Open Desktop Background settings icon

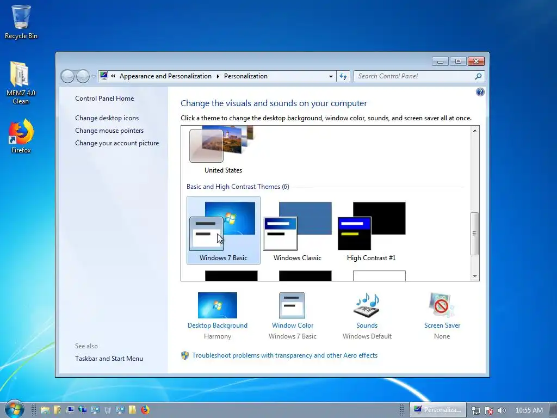pos(218,305)
